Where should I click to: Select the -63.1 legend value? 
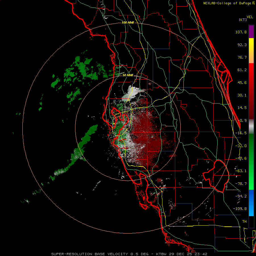coord(241,171)
